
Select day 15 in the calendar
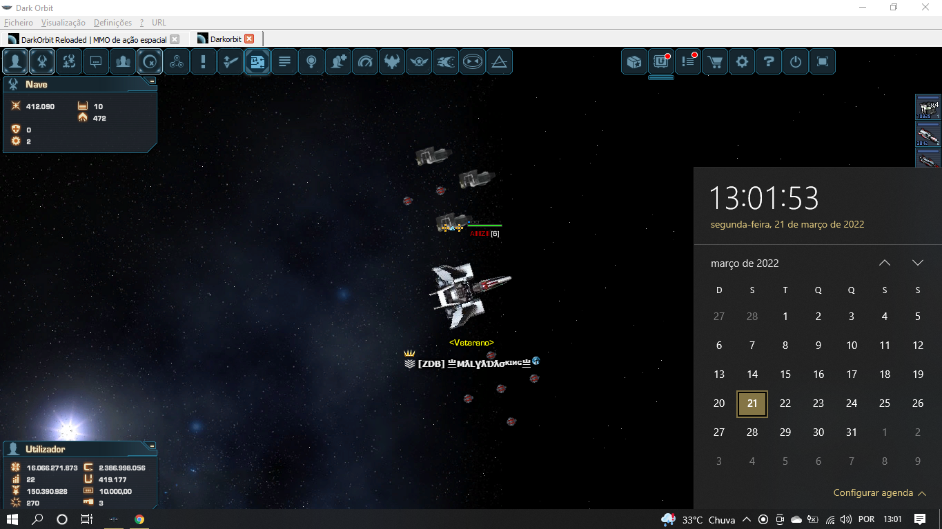785,375
